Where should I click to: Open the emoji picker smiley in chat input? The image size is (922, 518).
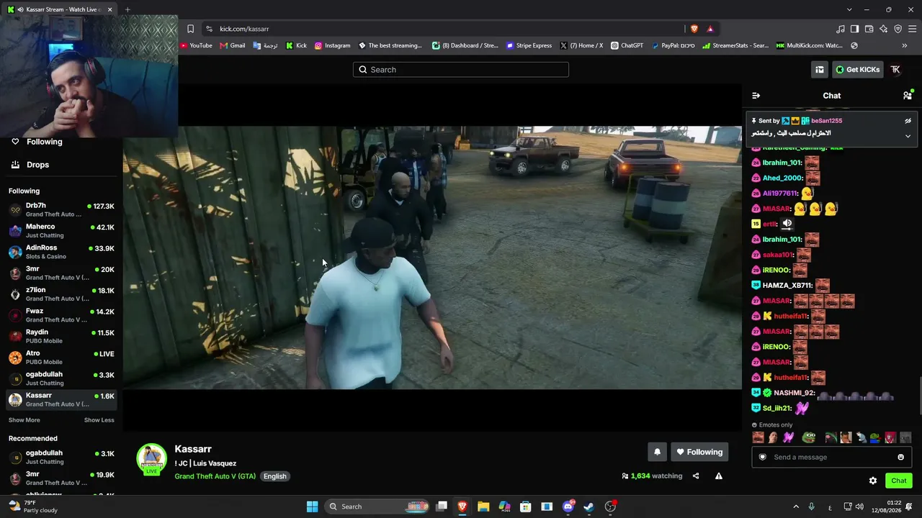[x=900, y=458]
